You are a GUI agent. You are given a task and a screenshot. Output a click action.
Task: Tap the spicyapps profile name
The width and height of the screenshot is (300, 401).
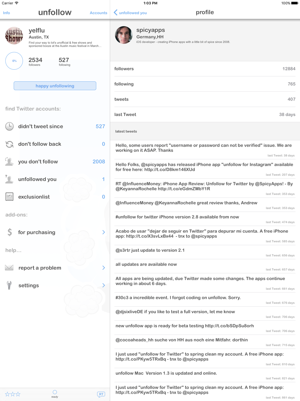(151, 30)
